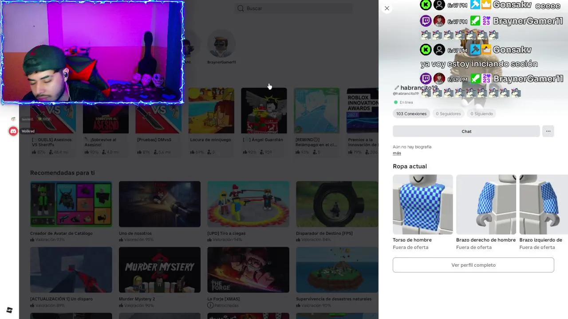
Task: Close the profile side panel
Action: click(x=387, y=8)
